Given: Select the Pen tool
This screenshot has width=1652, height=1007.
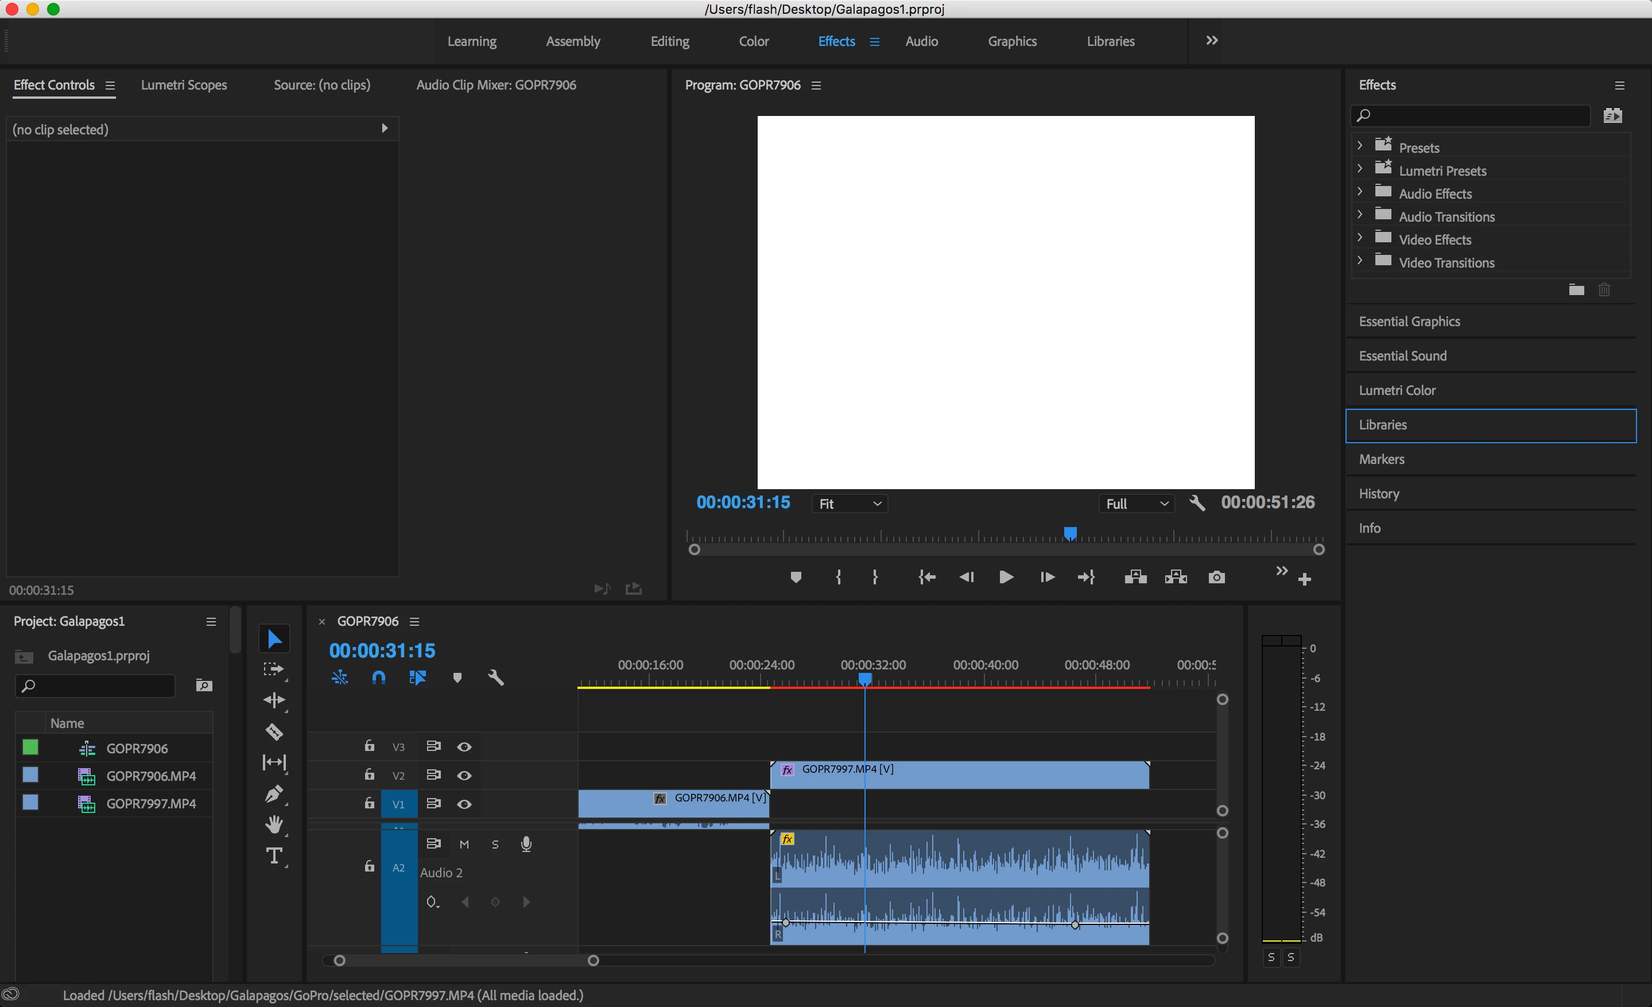Looking at the screenshot, I should click(274, 794).
